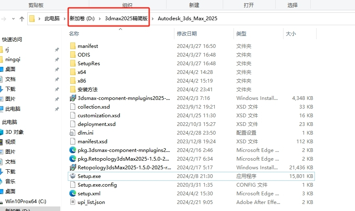
Task: Open Win10Prox64 (C:) drive
Action: pos(26,201)
